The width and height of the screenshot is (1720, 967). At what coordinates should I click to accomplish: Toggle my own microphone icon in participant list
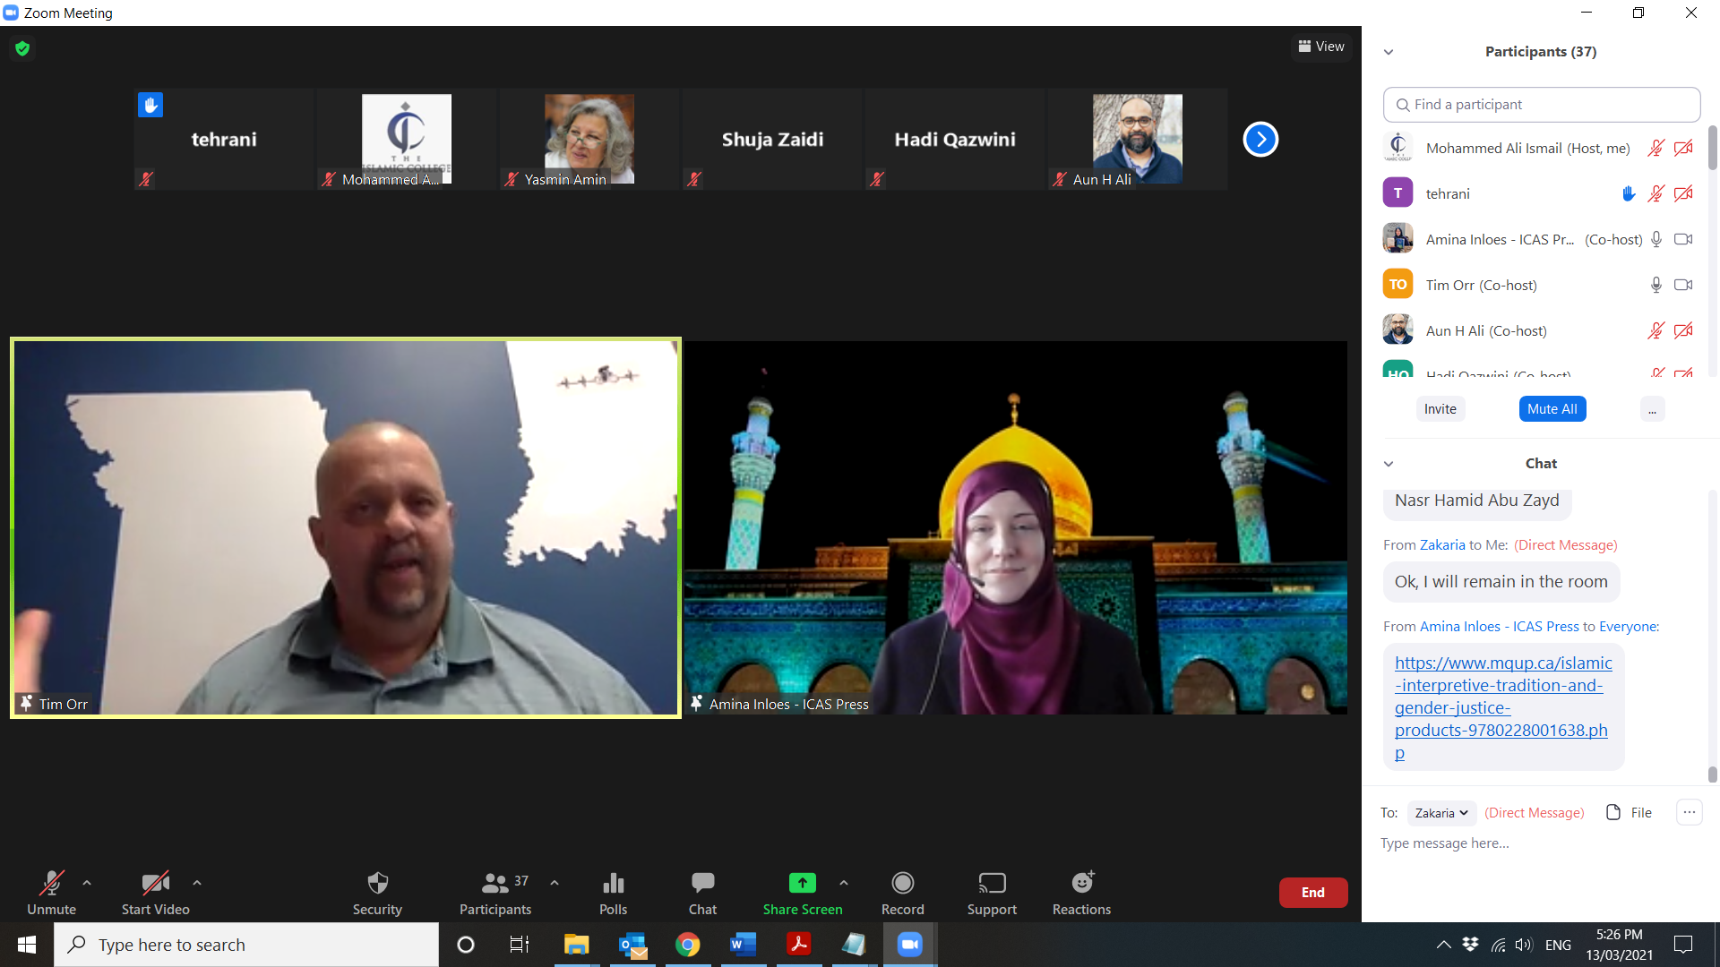click(x=1655, y=148)
